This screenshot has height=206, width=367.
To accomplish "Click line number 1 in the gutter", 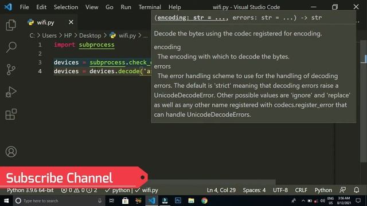I will (40, 45).
